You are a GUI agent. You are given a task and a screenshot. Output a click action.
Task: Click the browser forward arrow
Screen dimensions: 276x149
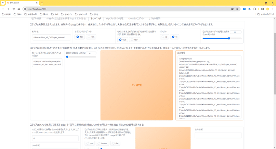point(8,9)
